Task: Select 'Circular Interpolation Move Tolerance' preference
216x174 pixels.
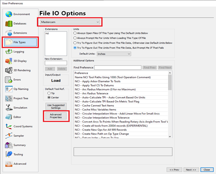Action: [121, 117]
